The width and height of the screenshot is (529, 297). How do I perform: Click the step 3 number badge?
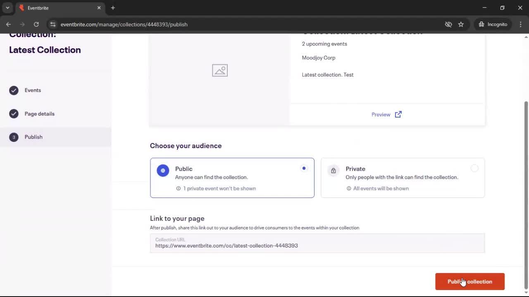point(14,137)
